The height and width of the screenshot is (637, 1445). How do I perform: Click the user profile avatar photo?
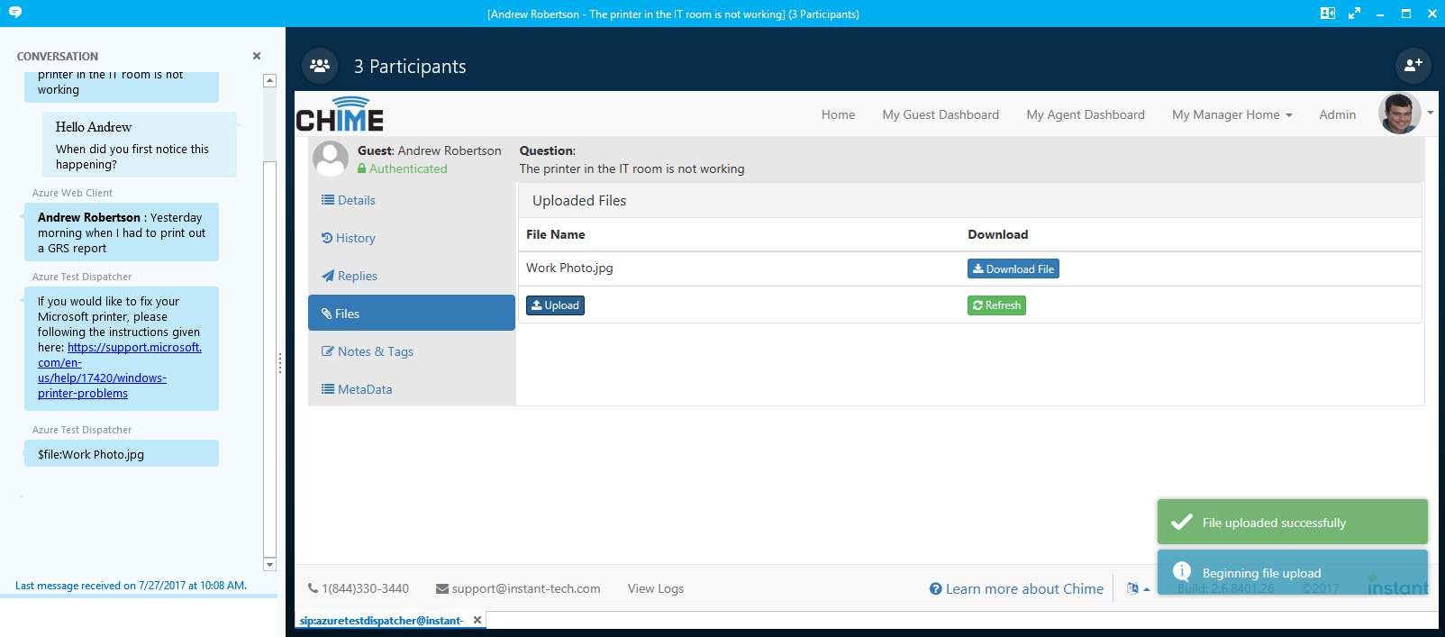click(x=1400, y=114)
